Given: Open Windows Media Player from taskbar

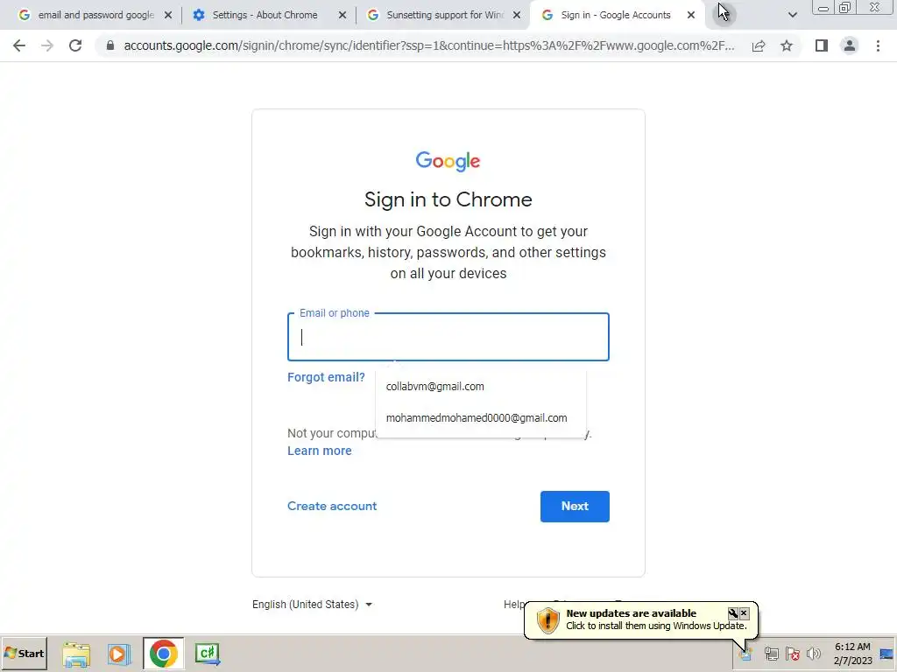Looking at the screenshot, I should click(x=119, y=654).
